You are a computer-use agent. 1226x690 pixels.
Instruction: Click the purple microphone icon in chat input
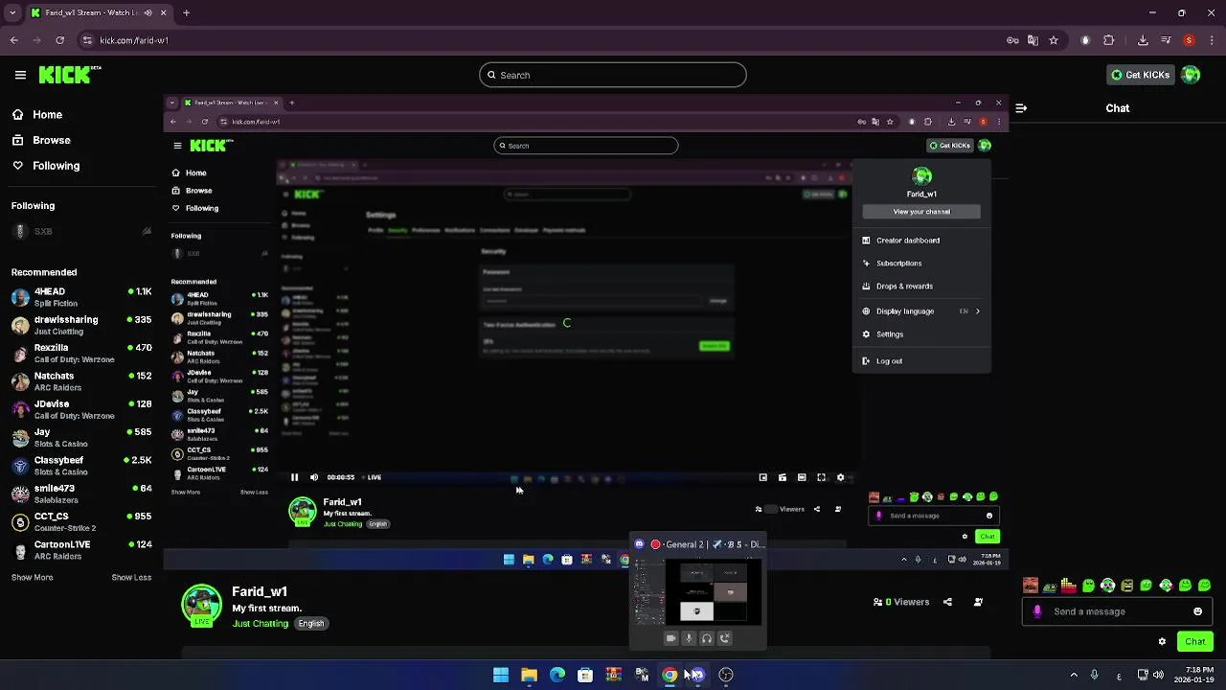tap(1037, 611)
